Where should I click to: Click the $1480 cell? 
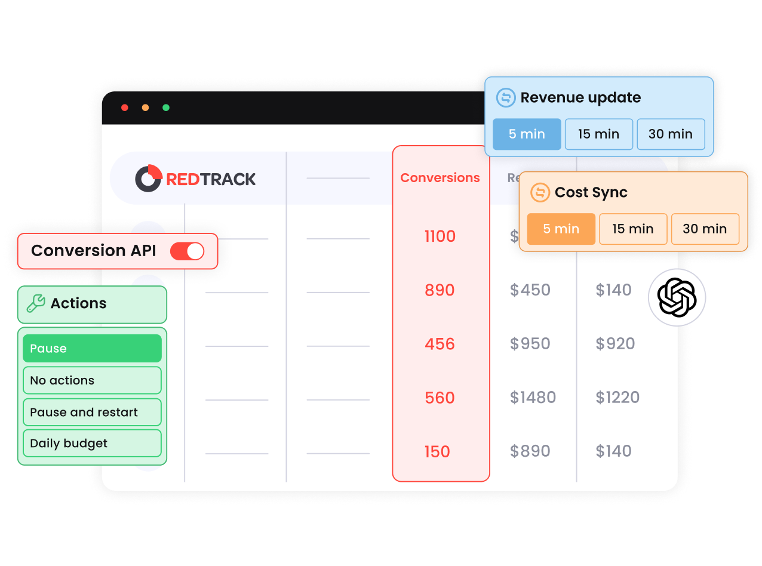coord(533,398)
